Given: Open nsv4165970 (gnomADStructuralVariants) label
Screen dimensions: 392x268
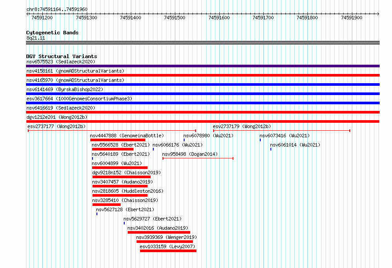Looking at the screenshot, I should pyautogui.click(x=75, y=80).
